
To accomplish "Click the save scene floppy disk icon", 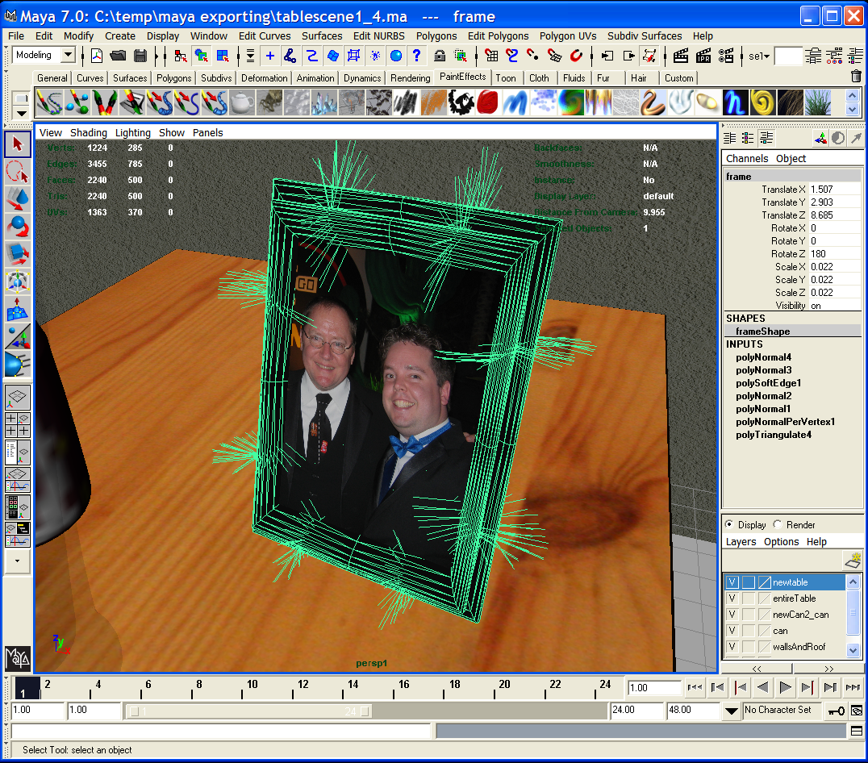I will pos(140,56).
